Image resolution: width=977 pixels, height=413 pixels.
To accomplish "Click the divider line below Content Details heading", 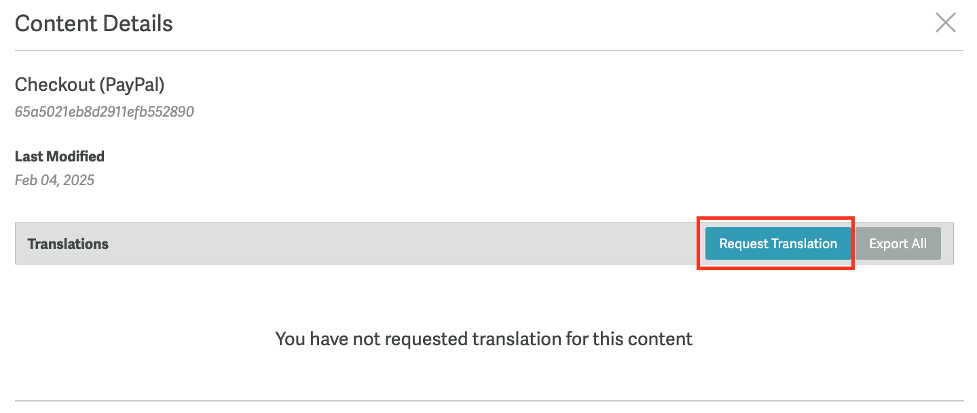I will 489,50.
